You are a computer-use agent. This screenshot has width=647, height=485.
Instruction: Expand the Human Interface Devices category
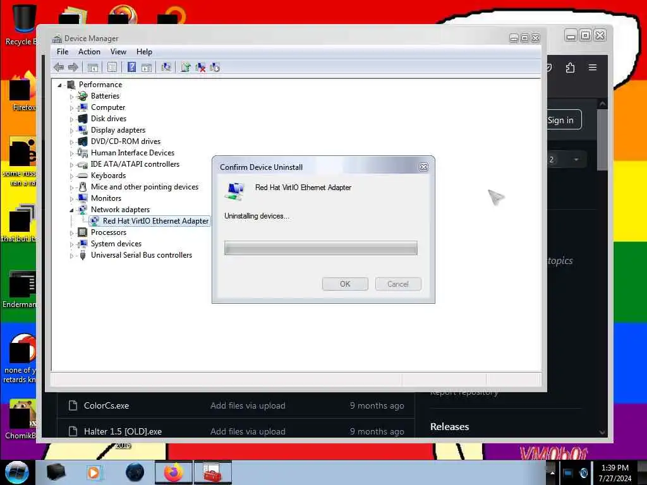point(71,153)
